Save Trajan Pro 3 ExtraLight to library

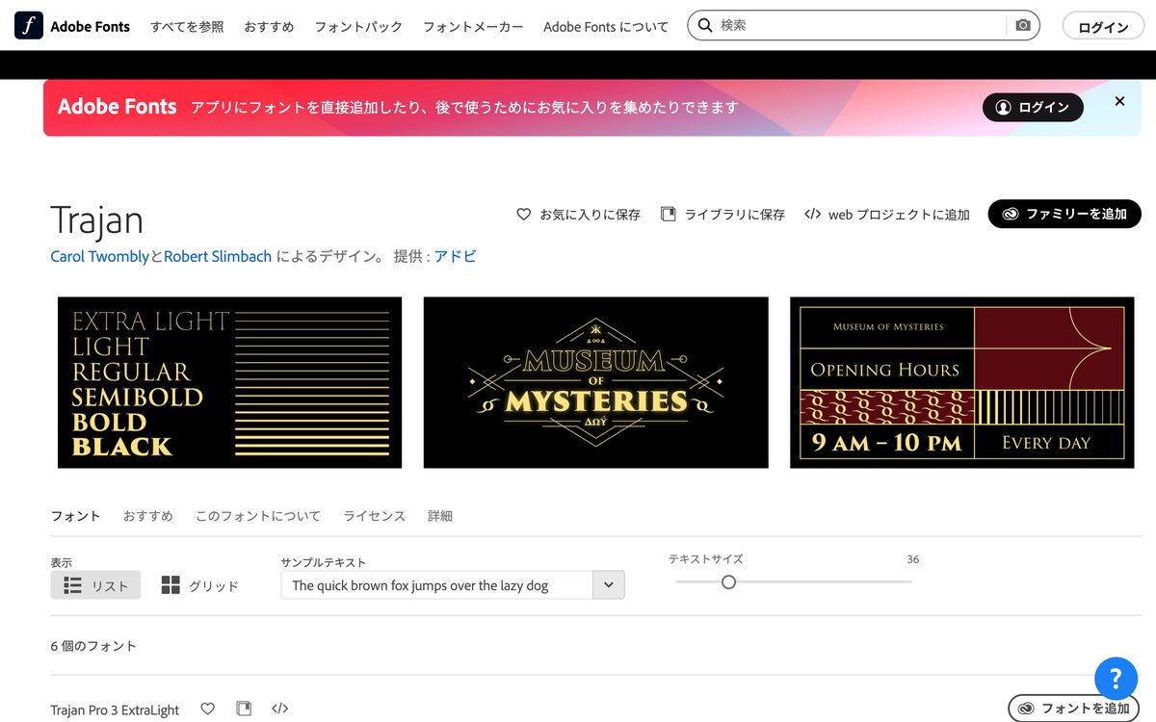(244, 709)
